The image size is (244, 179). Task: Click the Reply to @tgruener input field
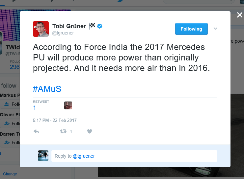coord(134,156)
